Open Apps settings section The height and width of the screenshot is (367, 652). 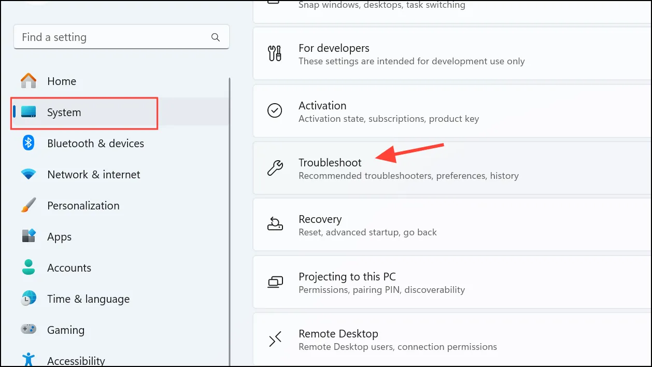120,236
